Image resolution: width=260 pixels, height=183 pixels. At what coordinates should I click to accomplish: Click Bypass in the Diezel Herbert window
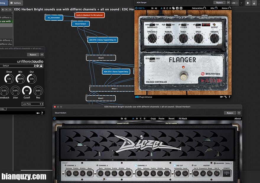[x=230, y=113]
